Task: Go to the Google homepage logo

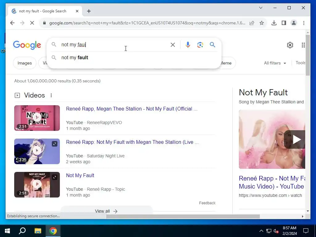Action: click(27, 45)
